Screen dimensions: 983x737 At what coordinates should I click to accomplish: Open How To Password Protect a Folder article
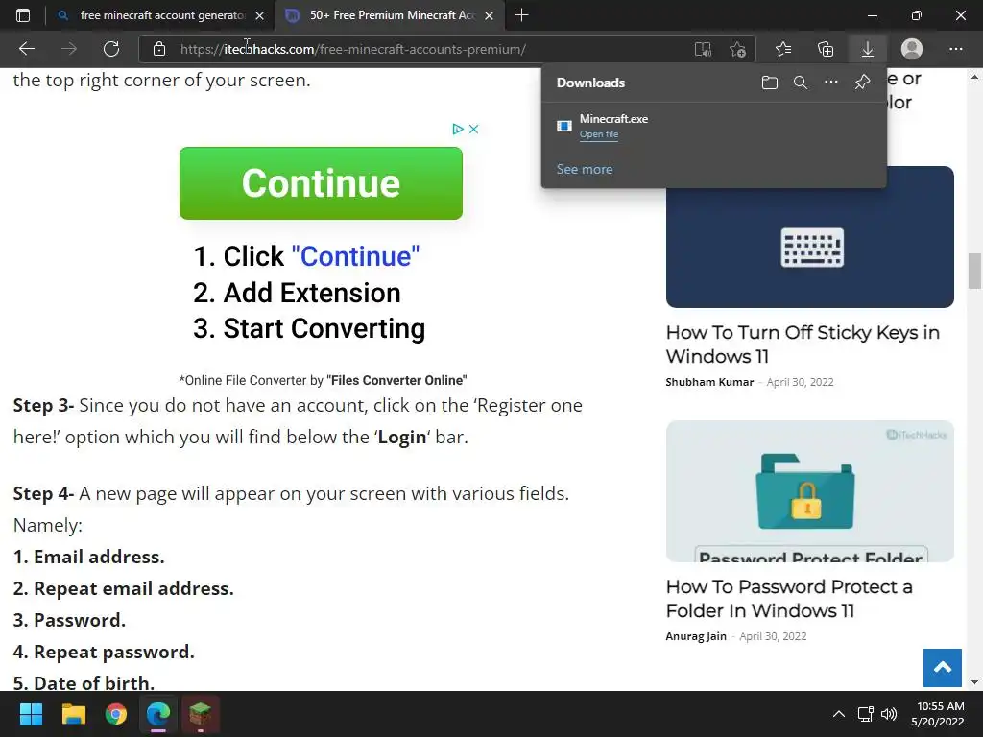point(789,599)
